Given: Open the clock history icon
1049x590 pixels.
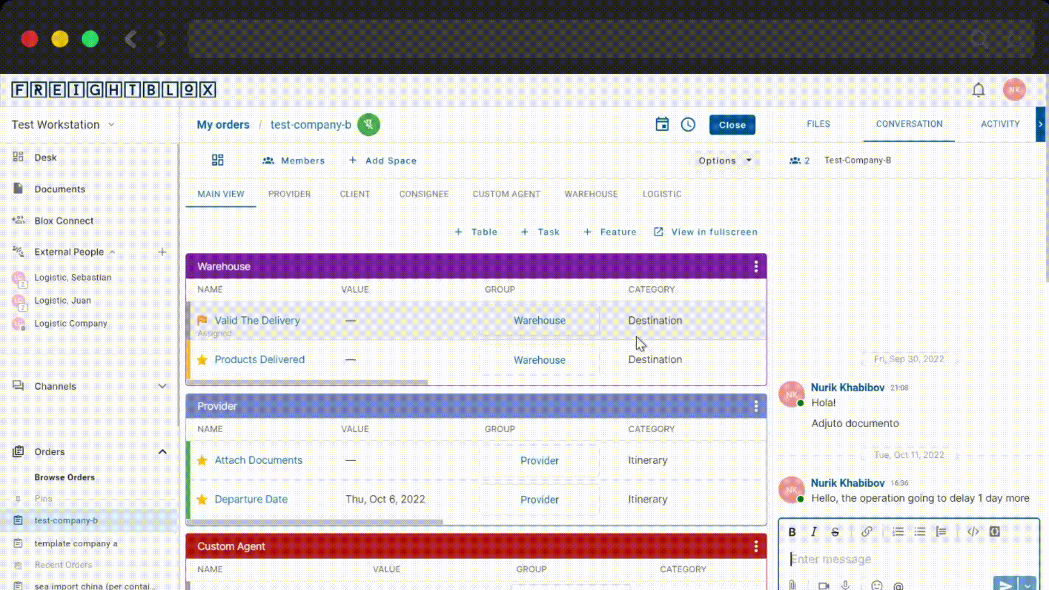Looking at the screenshot, I should coord(688,125).
